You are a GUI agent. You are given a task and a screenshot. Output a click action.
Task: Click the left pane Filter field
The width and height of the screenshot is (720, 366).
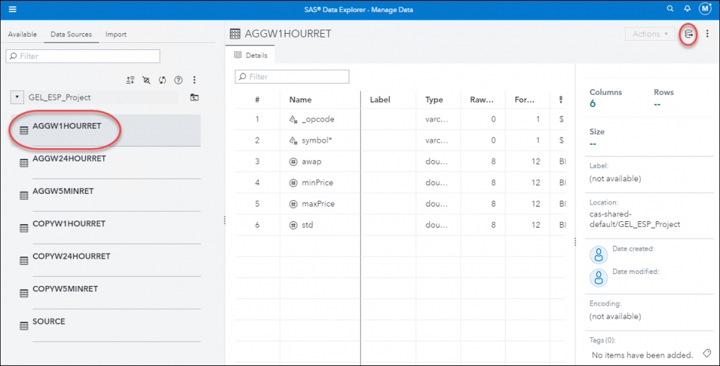click(x=83, y=56)
